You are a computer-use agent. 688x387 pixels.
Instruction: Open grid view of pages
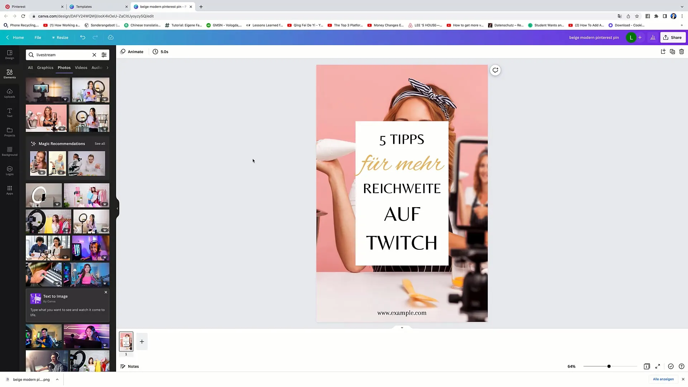pos(647,366)
